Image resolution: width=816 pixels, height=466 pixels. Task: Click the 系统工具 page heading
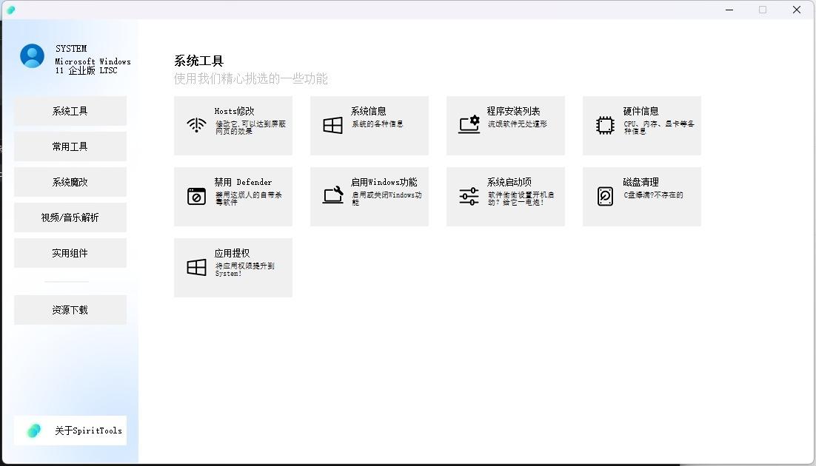[198, 61]
